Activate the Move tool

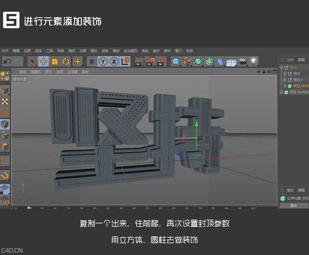pos(44,61)
